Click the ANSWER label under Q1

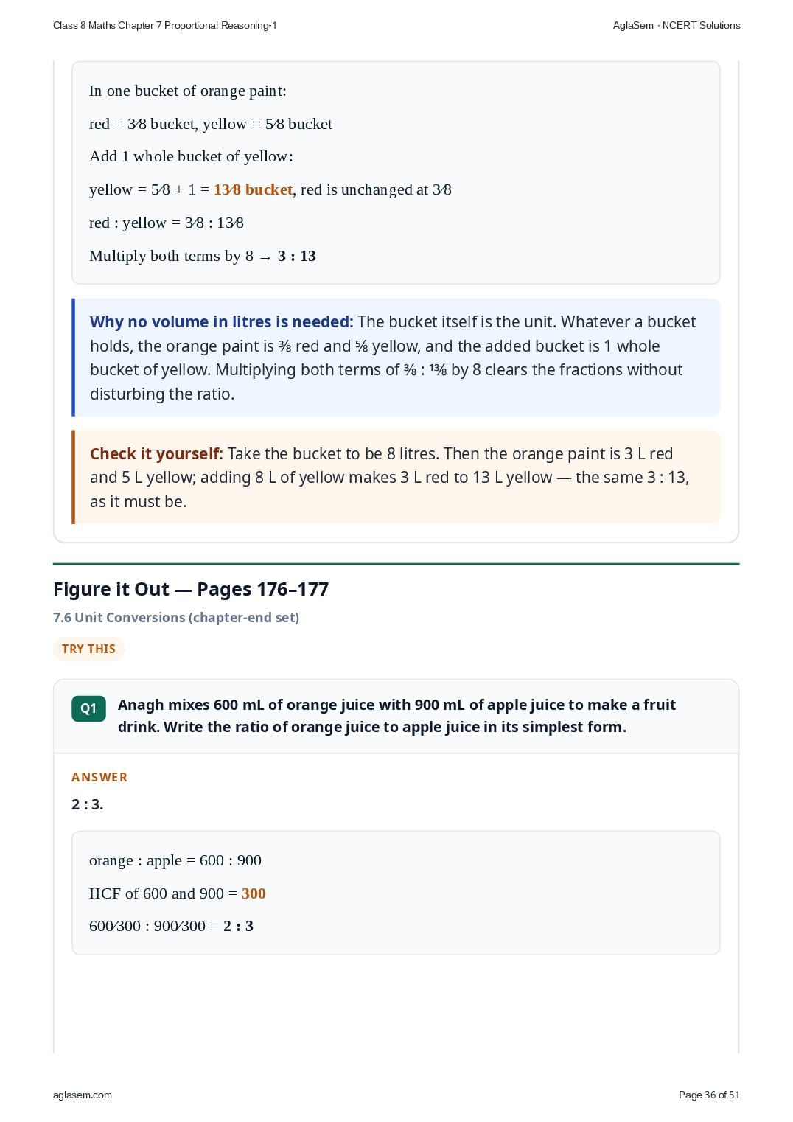click(99, 777)
